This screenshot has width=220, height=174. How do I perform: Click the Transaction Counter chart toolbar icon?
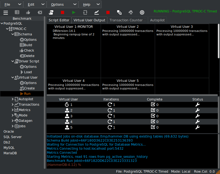click(x=97, y=12)
